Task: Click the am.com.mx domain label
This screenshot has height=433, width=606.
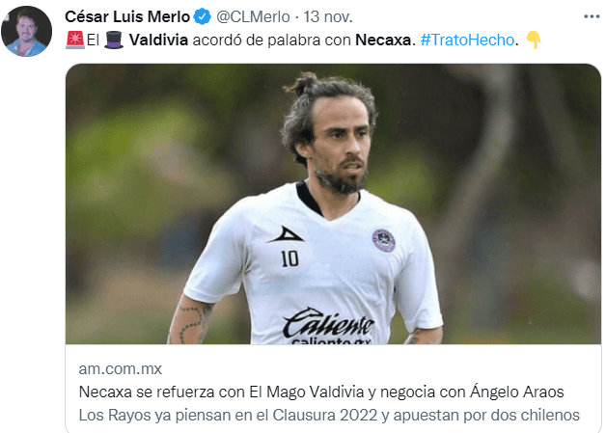Action: click(x=121, y=369)
